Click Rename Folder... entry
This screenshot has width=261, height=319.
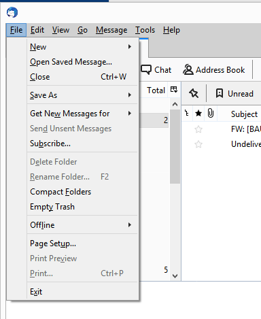coord(82,177)
